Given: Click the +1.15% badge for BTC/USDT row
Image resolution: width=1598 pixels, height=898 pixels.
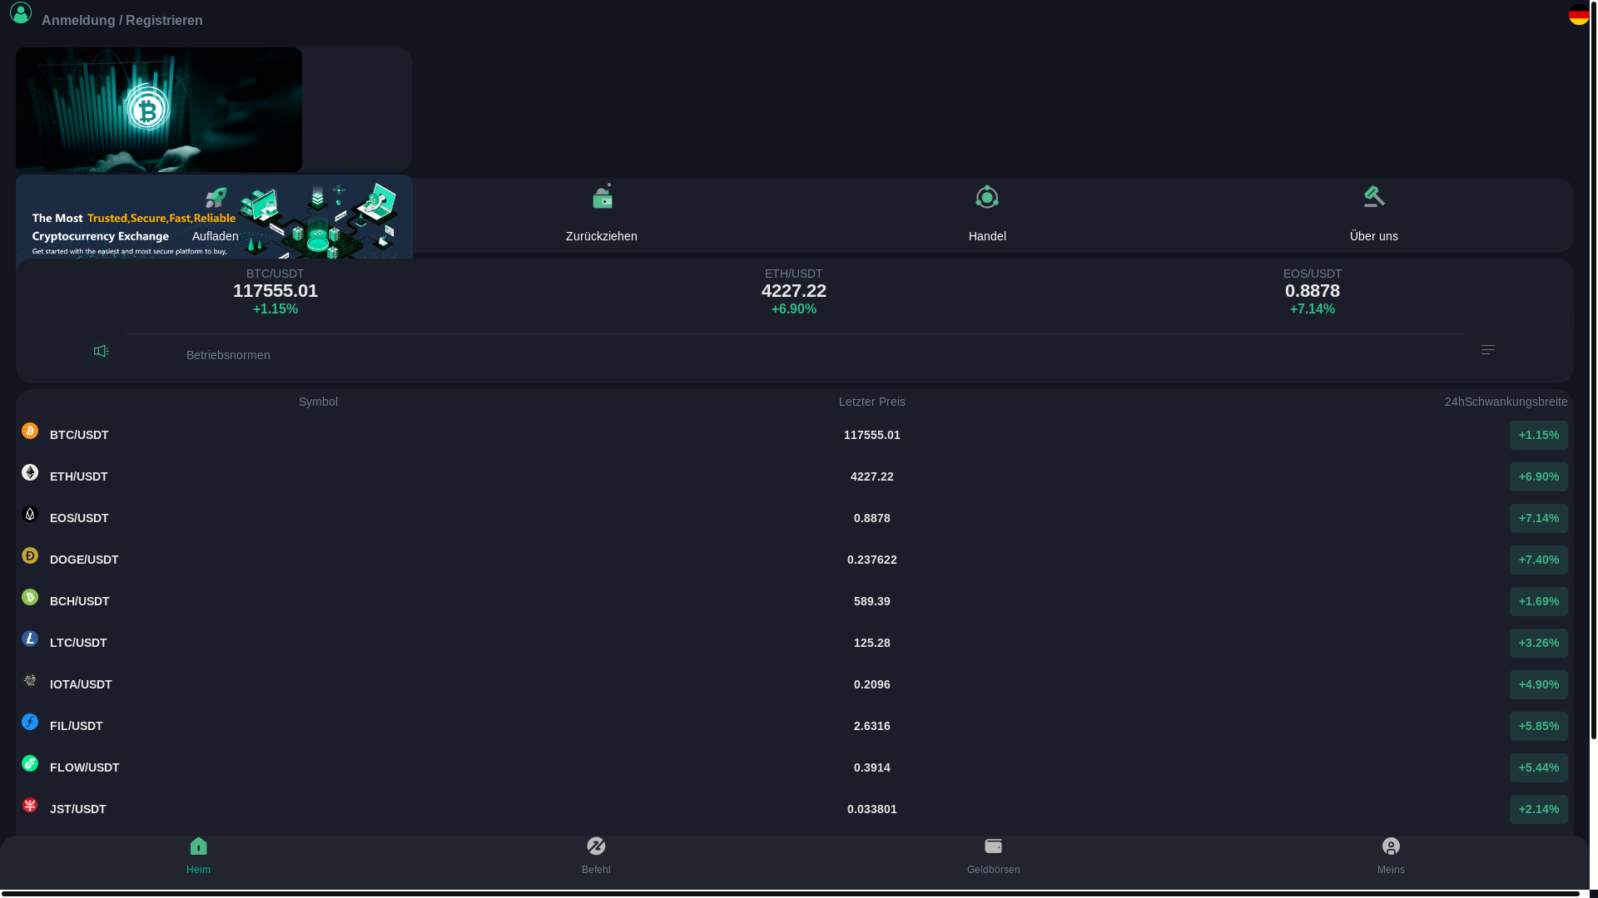Looking at the screenshot, I should pyautogui.click(x=1539, y=435).
